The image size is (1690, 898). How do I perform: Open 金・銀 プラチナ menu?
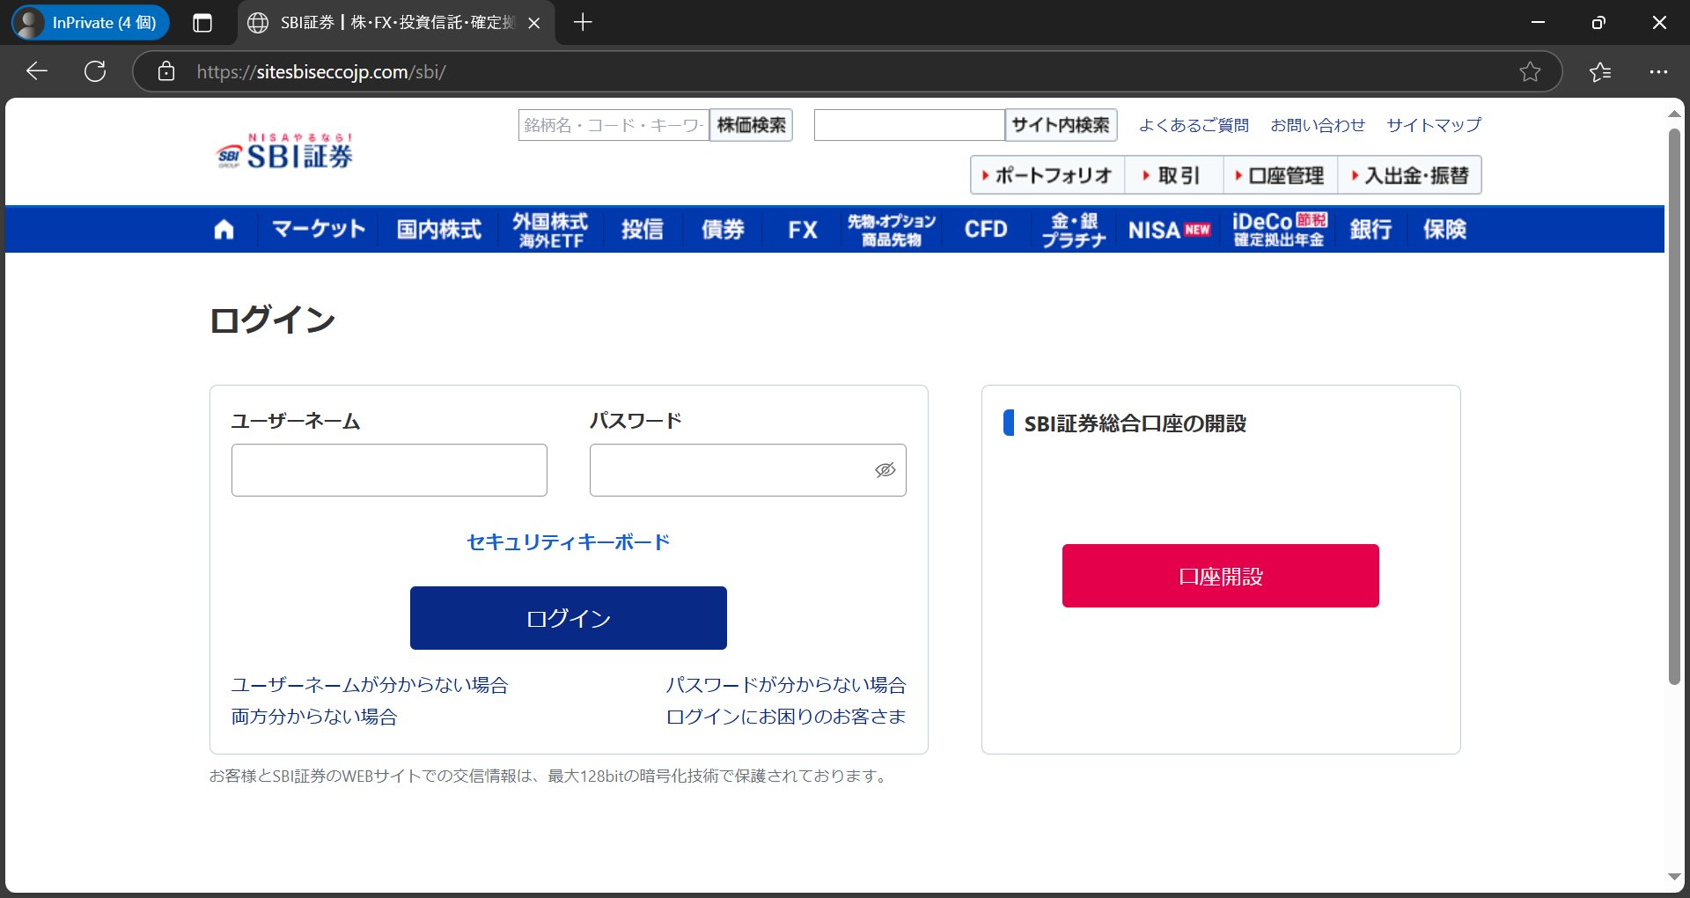1074,230
